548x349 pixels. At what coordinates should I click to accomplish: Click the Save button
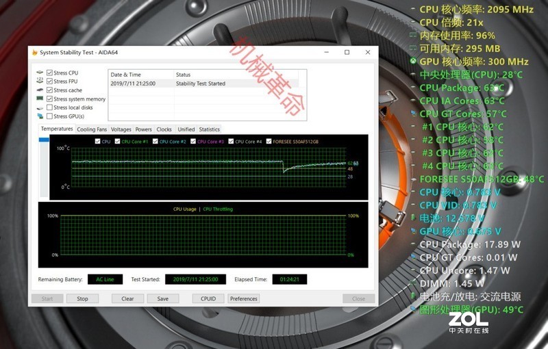pyautogui.click(x=163, y=299)
